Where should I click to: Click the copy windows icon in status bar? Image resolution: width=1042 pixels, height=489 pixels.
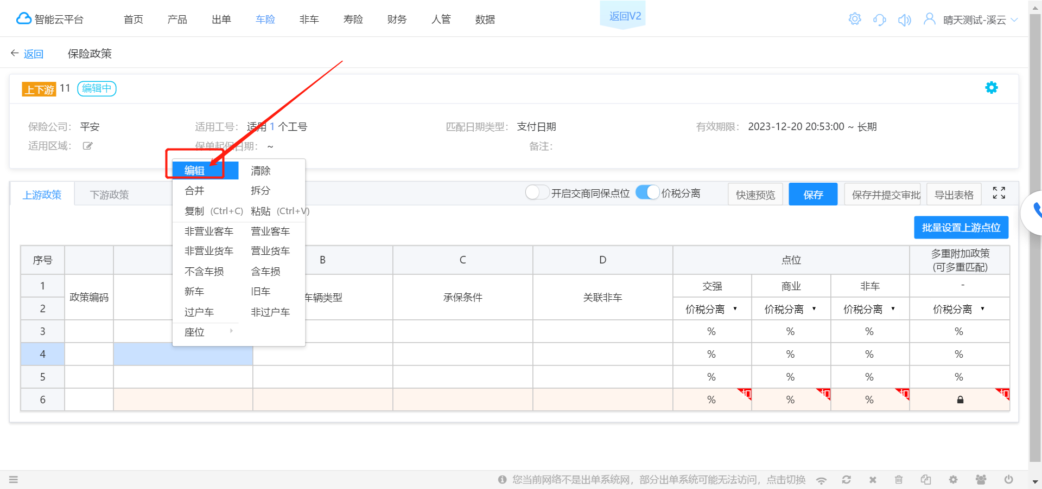(926, 479)
